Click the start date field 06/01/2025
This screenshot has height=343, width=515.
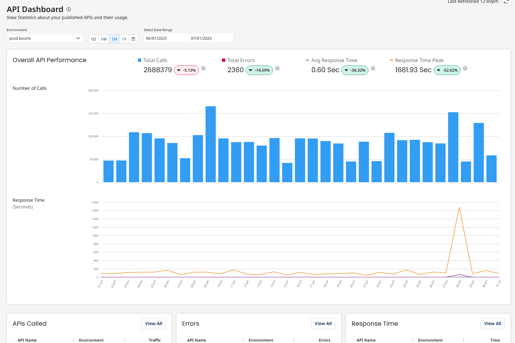[165, 38]
